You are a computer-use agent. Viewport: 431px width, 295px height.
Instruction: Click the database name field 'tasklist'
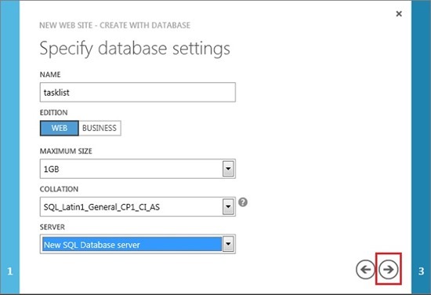click(138, 93)
